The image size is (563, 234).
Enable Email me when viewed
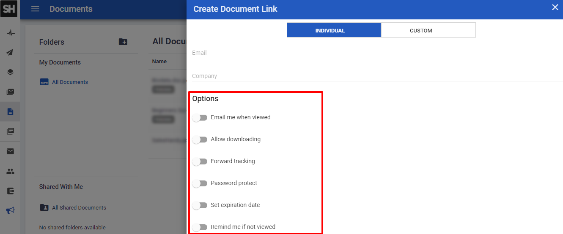tap(200, 118)
